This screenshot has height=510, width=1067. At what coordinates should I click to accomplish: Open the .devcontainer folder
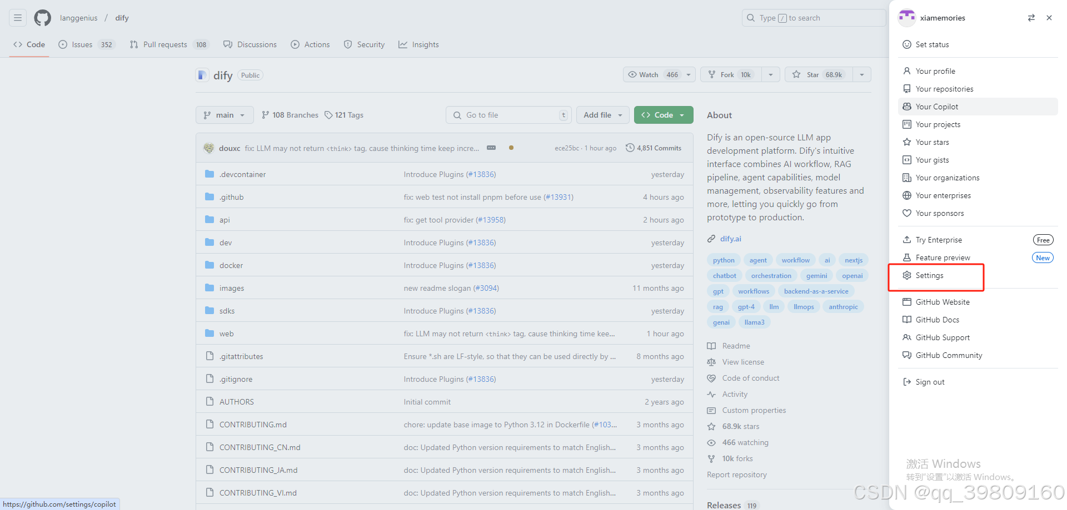coord(242,174)
